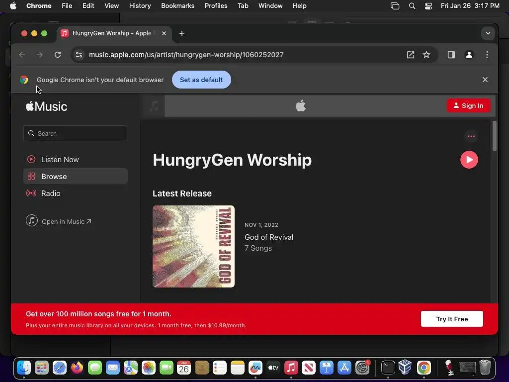Reload the page

click(x=58, y=55)
